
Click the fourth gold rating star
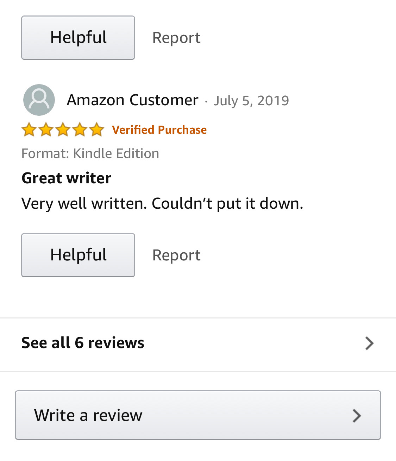click(x=80, y=130)
